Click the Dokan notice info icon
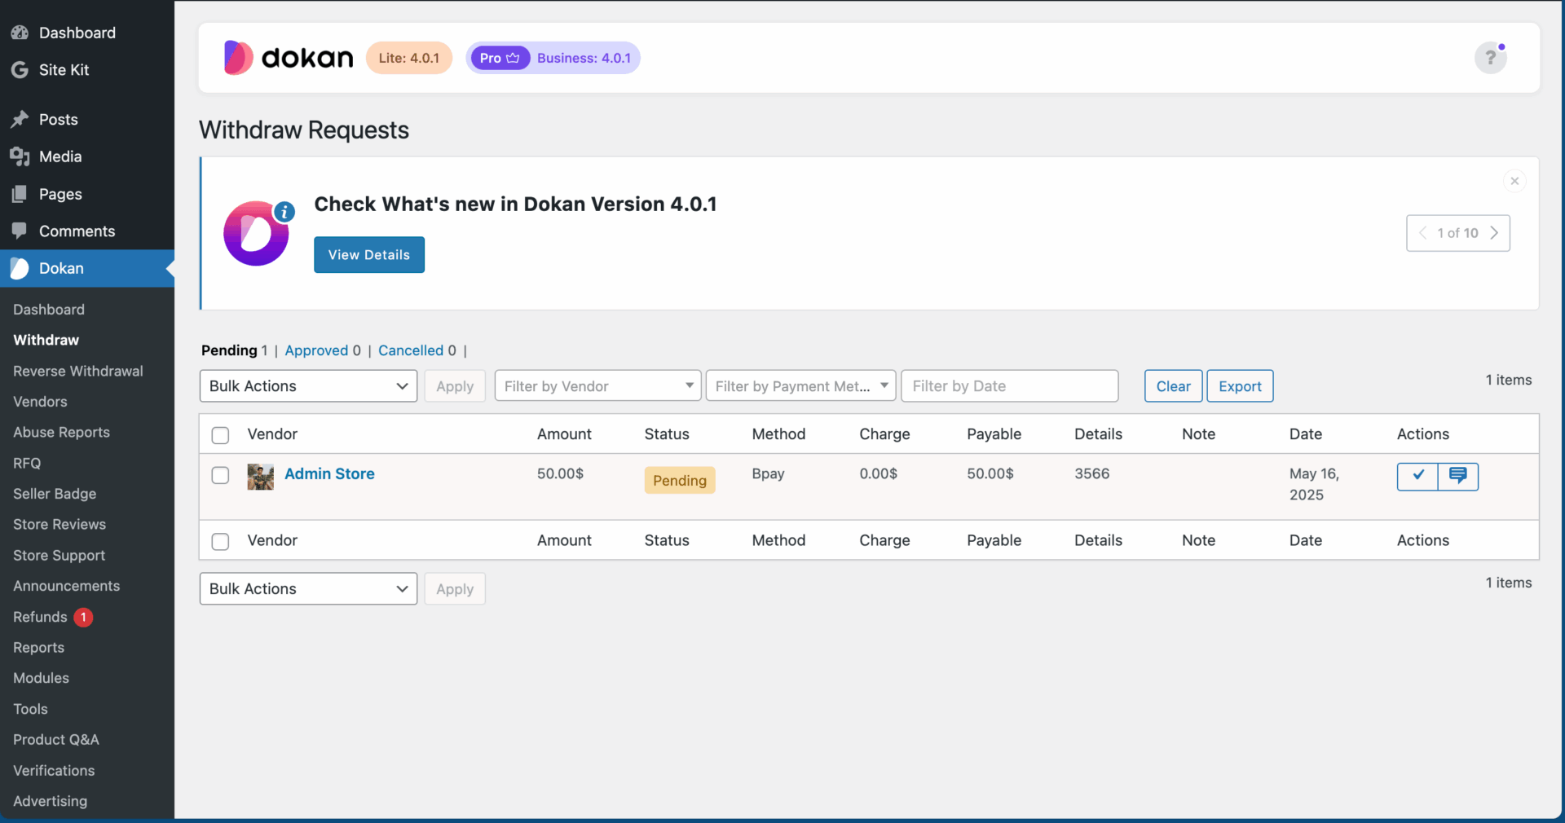Screen dimensions: 1565x823 284,212
